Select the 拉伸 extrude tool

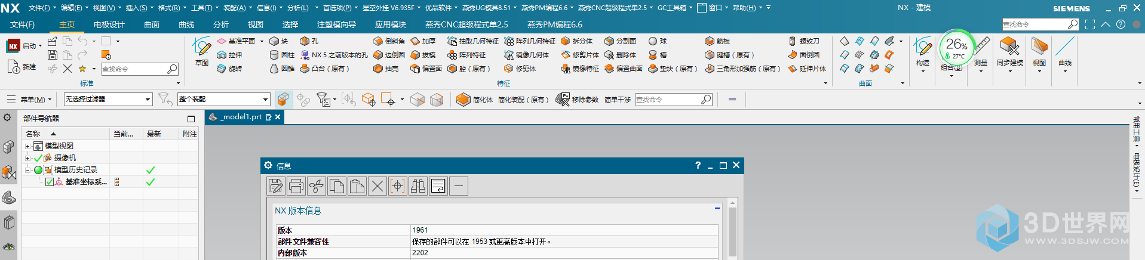click(229, 55)
